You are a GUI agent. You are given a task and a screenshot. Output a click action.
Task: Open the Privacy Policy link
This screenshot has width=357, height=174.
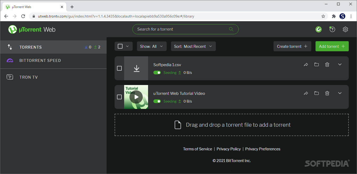point(229,149)
